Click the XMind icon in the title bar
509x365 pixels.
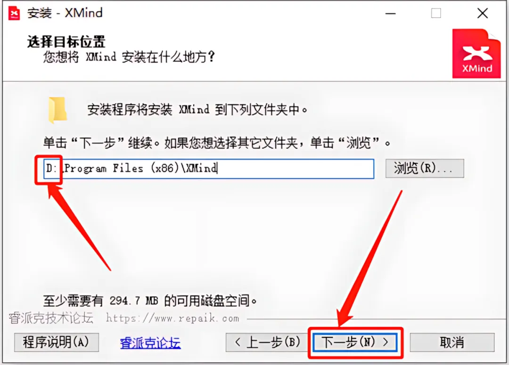14,13
